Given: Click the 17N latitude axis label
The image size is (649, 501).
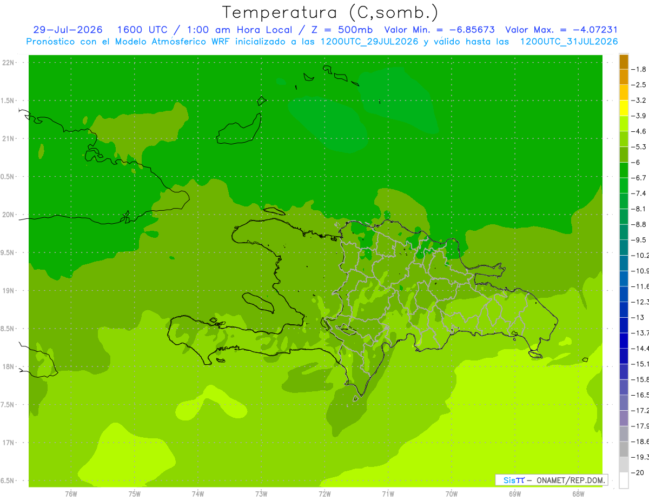Looking at the screenshot, I should (8, 443).
